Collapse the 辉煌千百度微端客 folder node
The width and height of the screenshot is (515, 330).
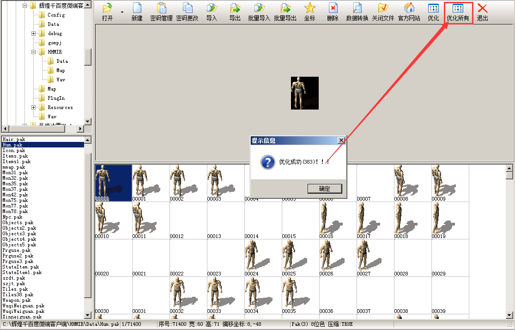tap(24, 6)
